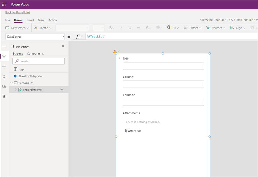Open the Insert ribbon tab
258x177 pixels.
click(x=30, y=20)
